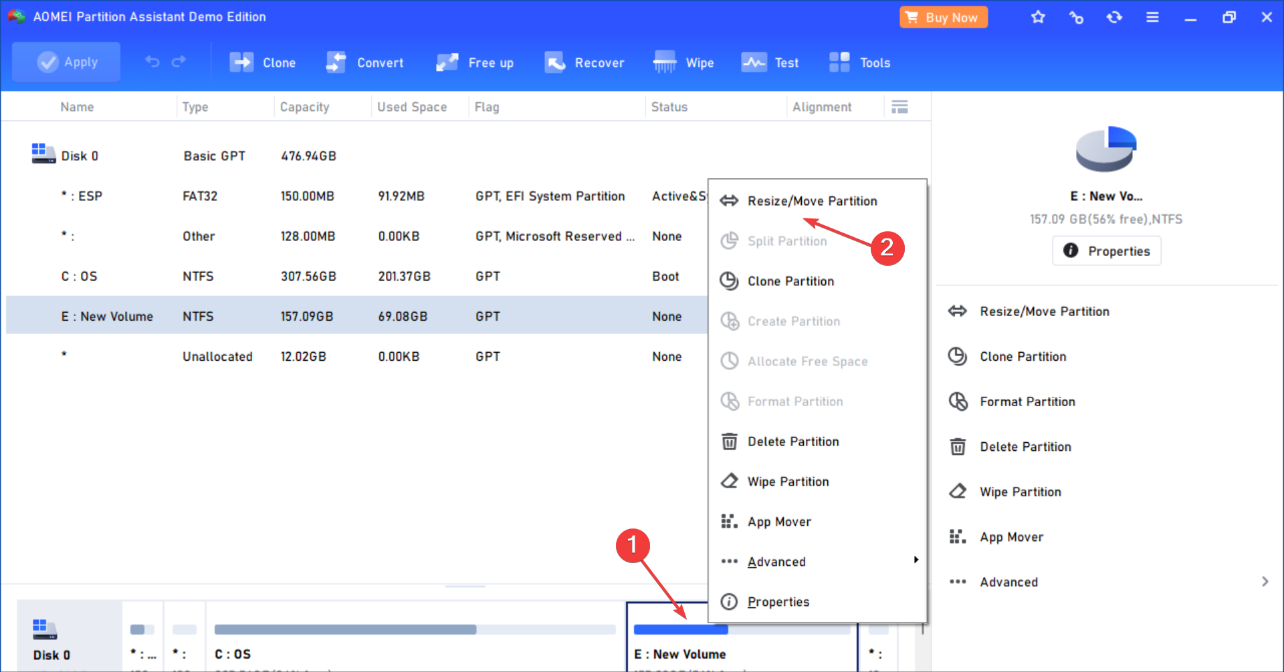Click the eraser icon in right panel
Image resolution: width=1284 pixels, height=672 pixels.
(x=958, y=492)
